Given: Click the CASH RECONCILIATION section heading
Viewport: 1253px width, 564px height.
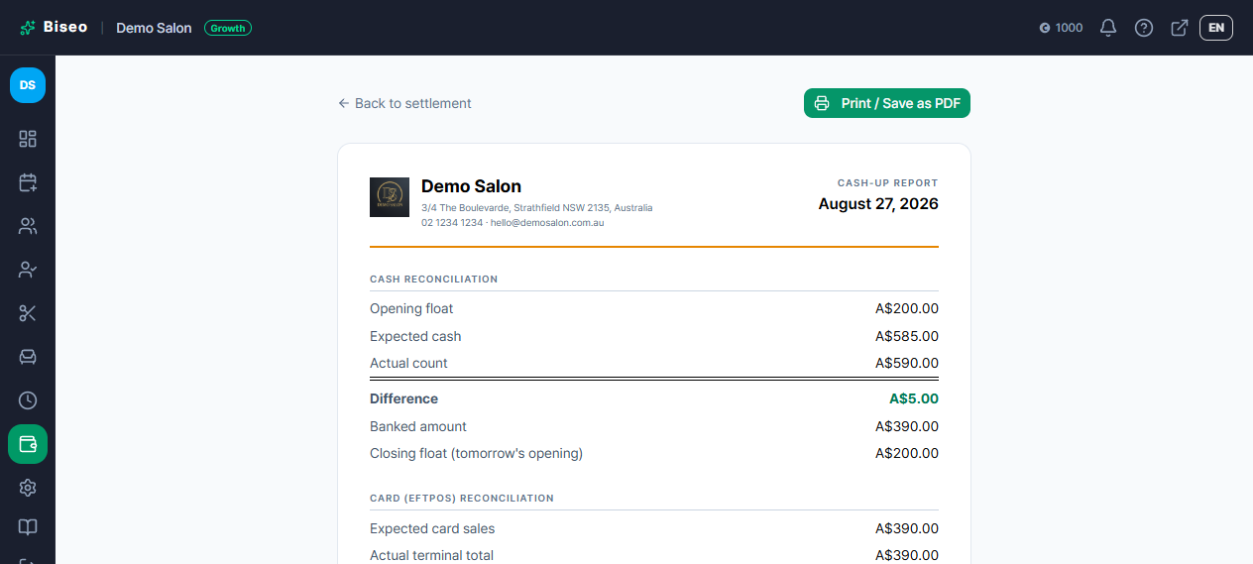Looking at the screenshot, I should coord(433,280).
